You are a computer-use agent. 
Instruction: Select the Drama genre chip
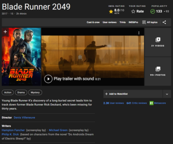pos(21,92)
